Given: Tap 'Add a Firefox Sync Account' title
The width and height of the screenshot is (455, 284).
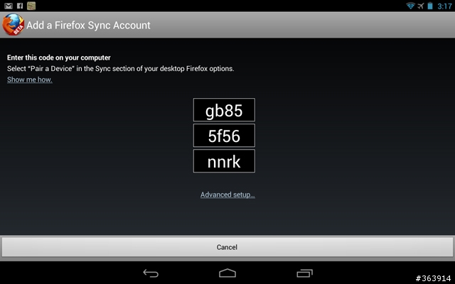Looking at the screenshot, I should (x=88, y=26).
